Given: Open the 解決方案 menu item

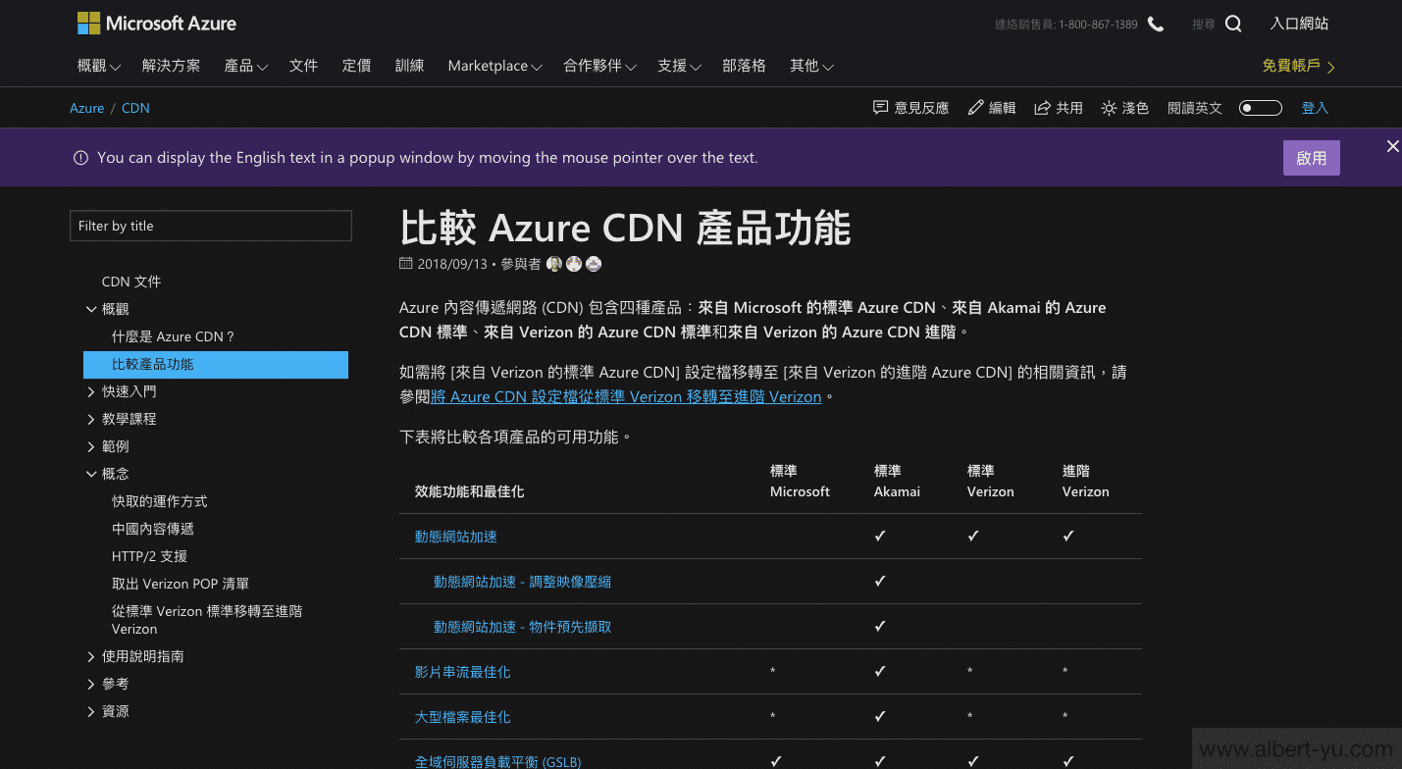Looking at the screenshot, I should [x=172, y=66].
